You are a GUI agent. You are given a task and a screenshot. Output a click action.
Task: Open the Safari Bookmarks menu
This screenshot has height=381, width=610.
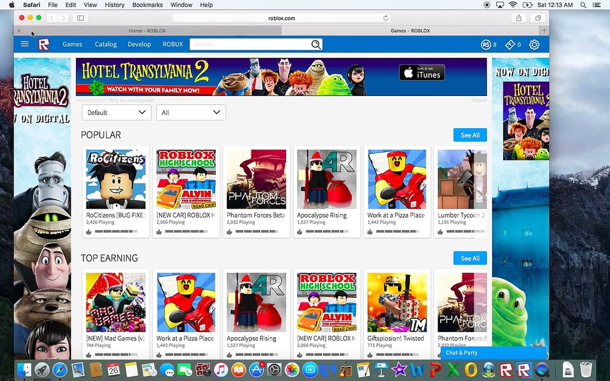[x=148, y=5]
